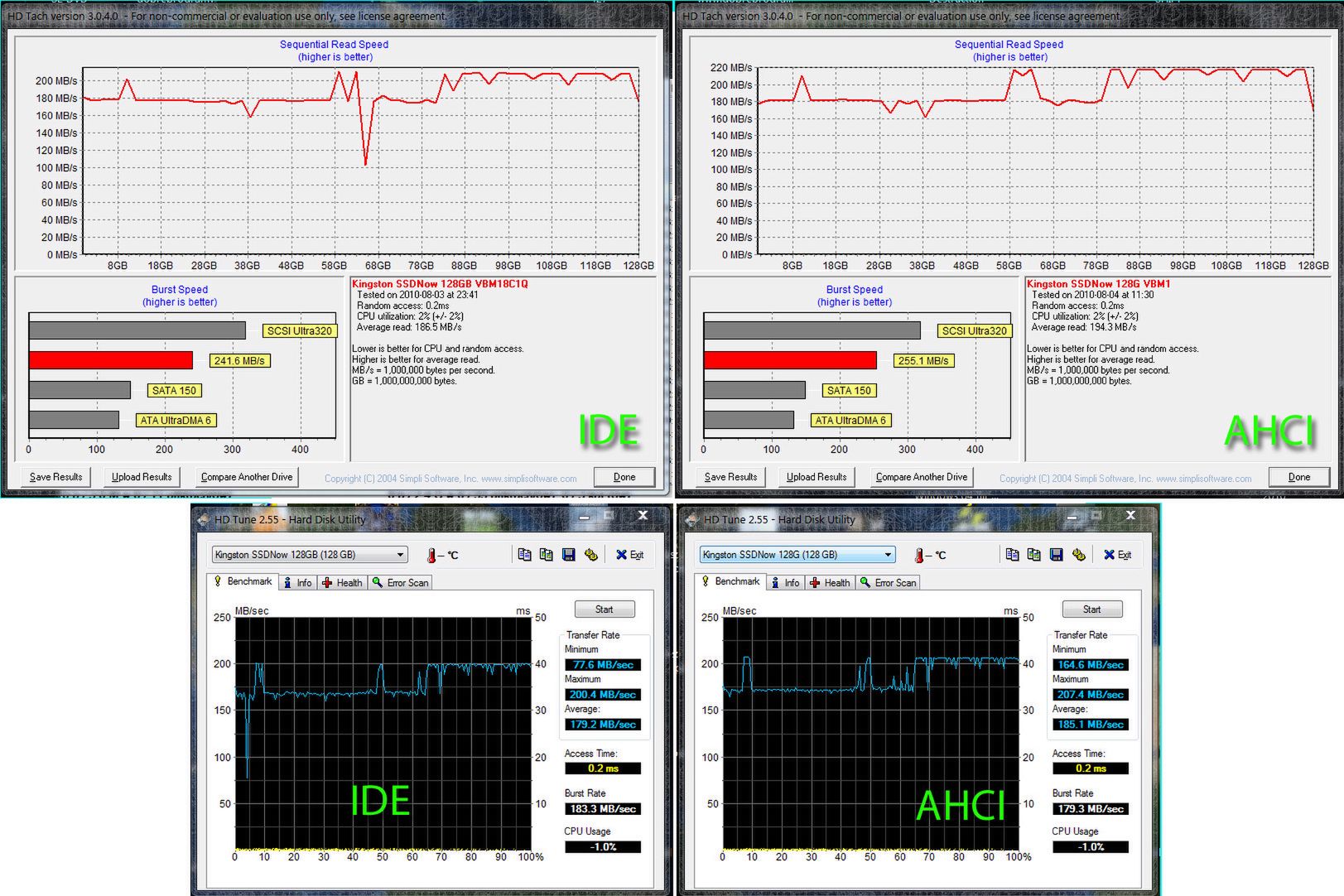
Task: Click Compare Another Drive in AHCI HD Tach
Action: [922, 477]
